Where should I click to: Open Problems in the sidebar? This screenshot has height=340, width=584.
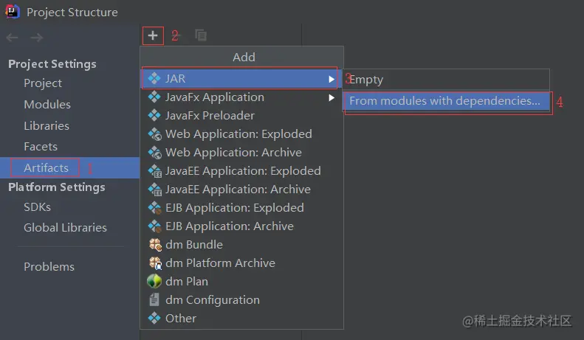coord(49,267)
